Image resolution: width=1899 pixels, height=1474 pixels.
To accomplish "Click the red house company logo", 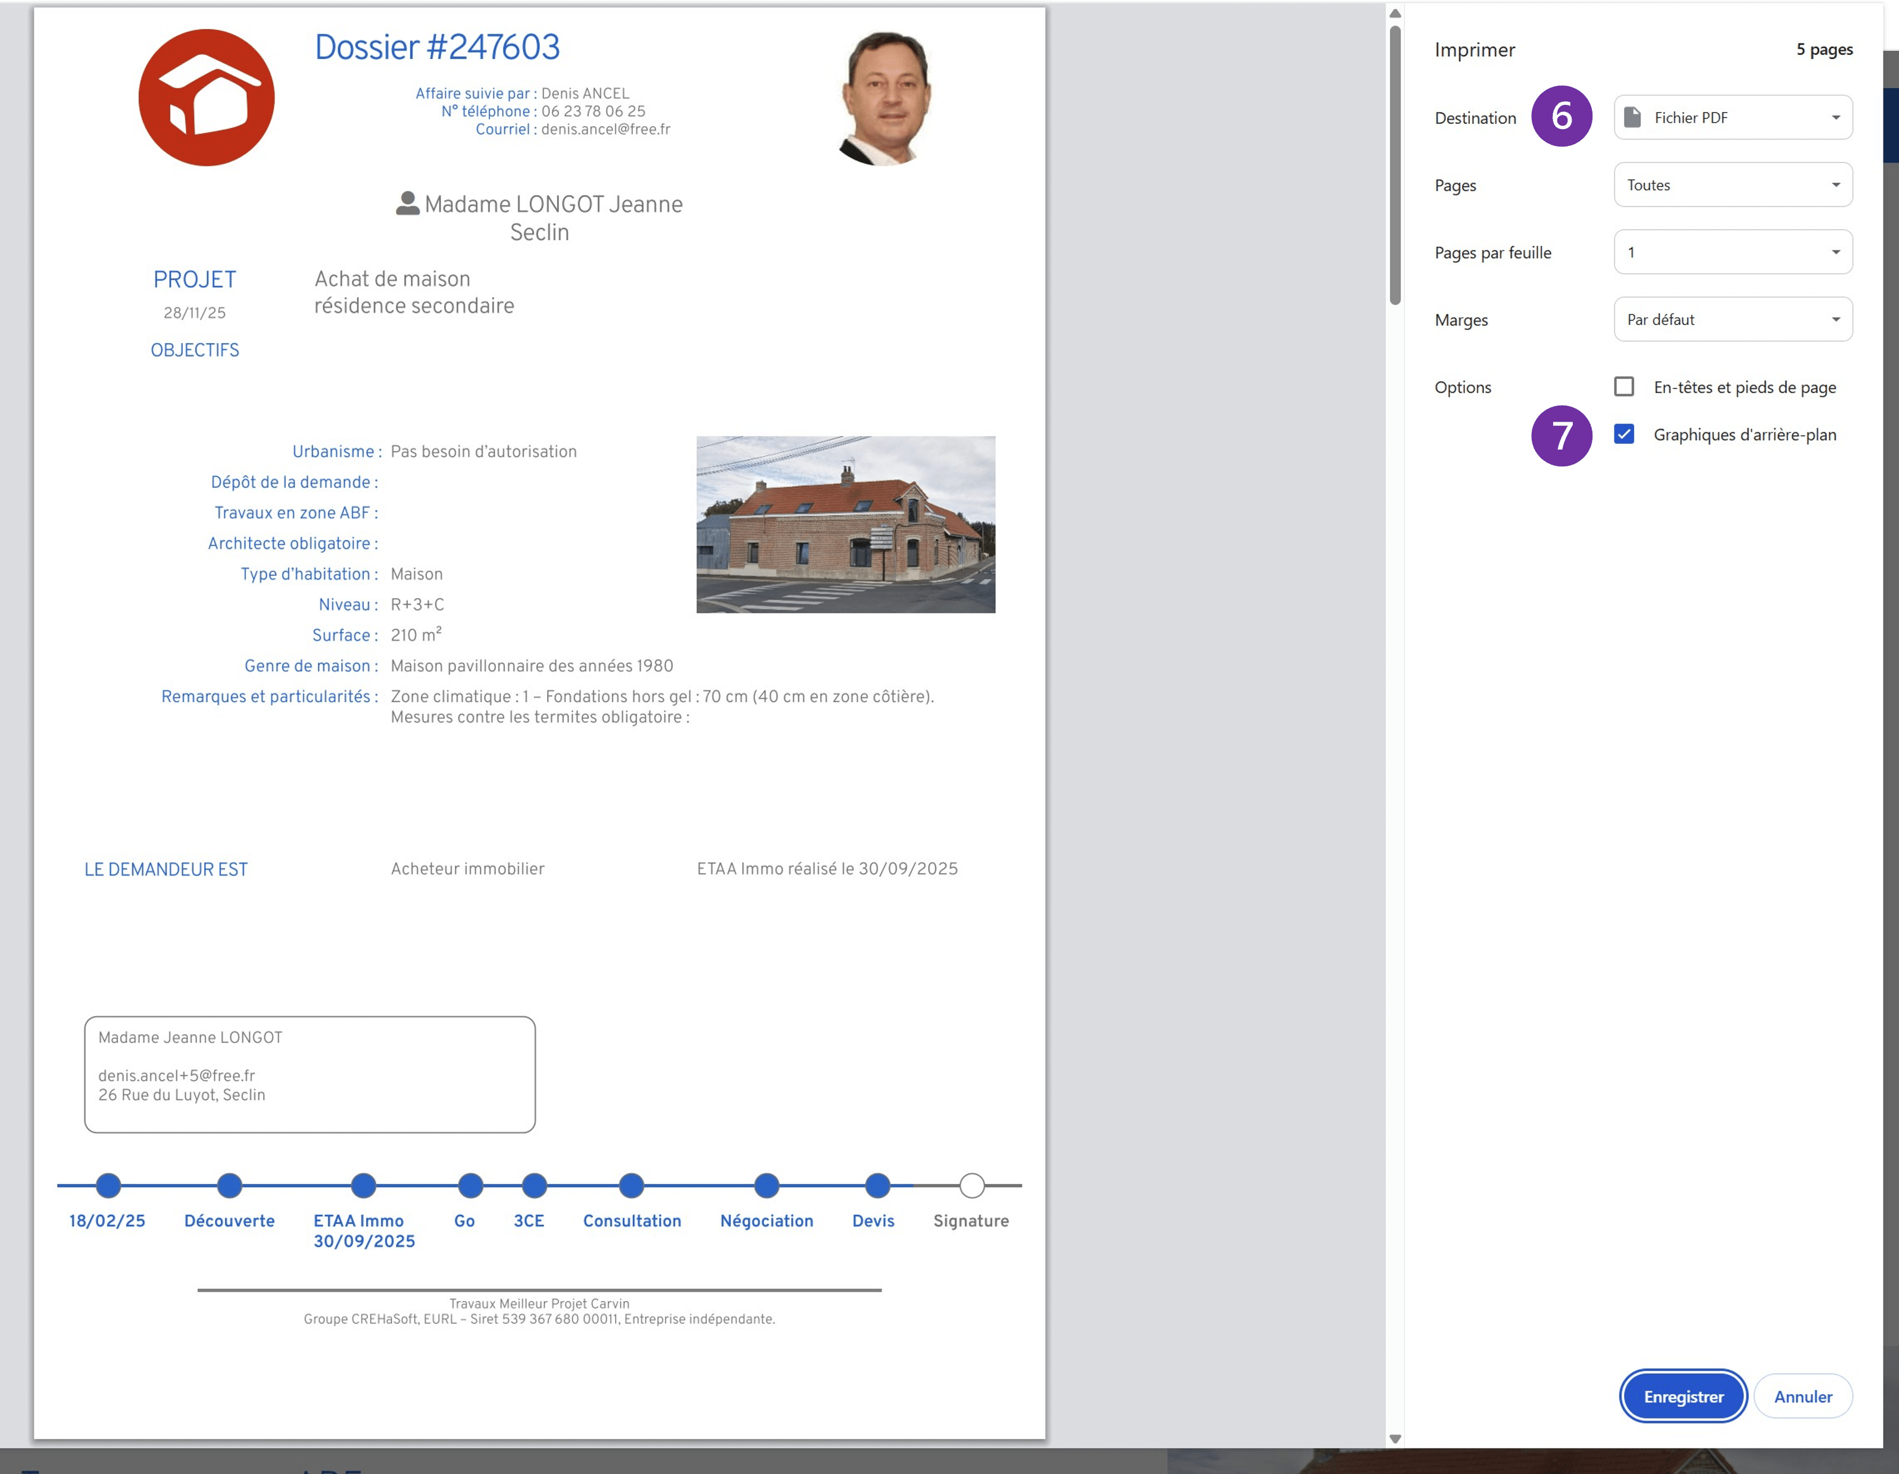I will tap(207, 96).
